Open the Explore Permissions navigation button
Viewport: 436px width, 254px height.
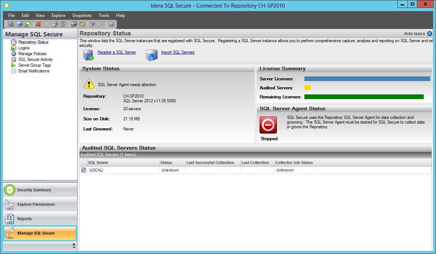tap(40, 204)
